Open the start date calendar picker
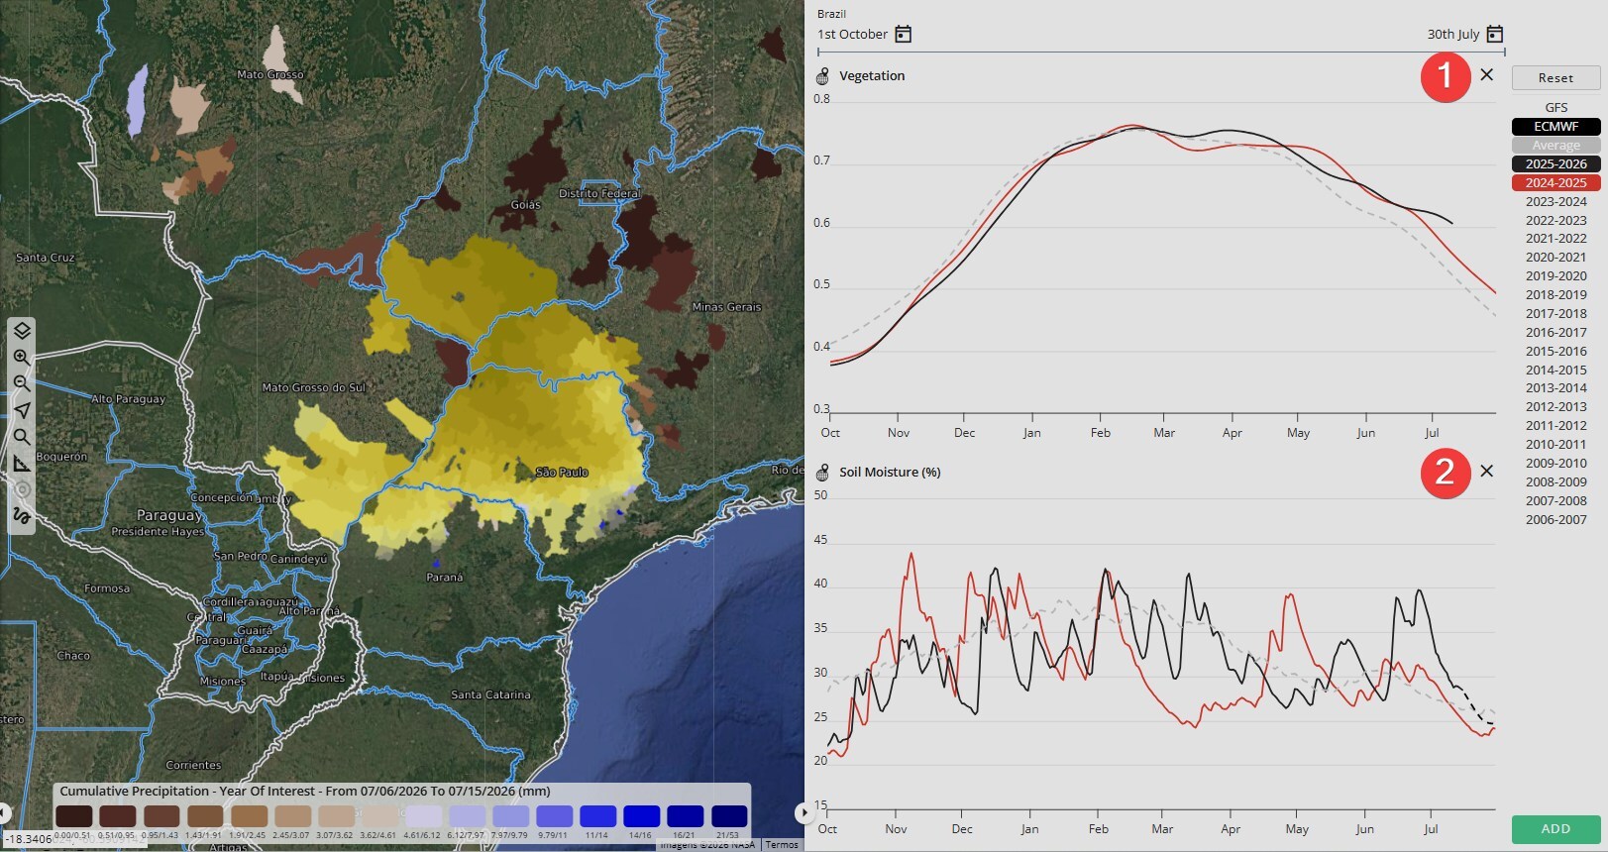 point(903,35)
